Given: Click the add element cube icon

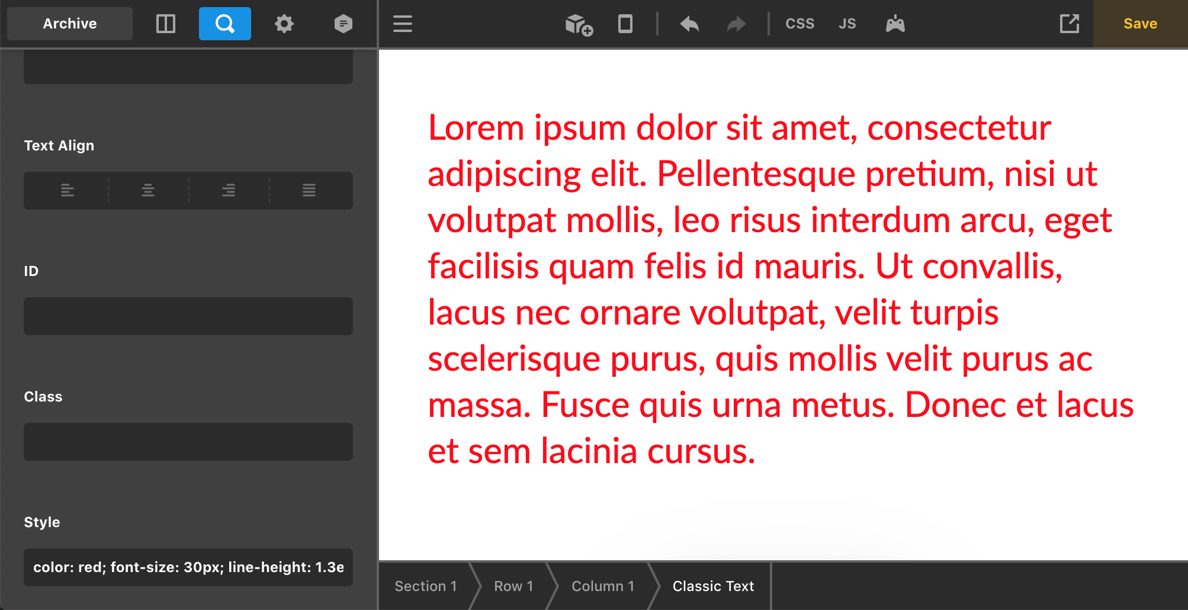Looking at the screenshot, I should 579,24.
